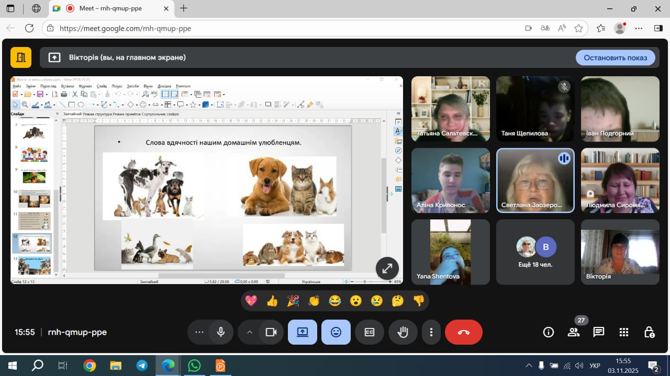Toggle closed captions

click(x=370, y=332)
